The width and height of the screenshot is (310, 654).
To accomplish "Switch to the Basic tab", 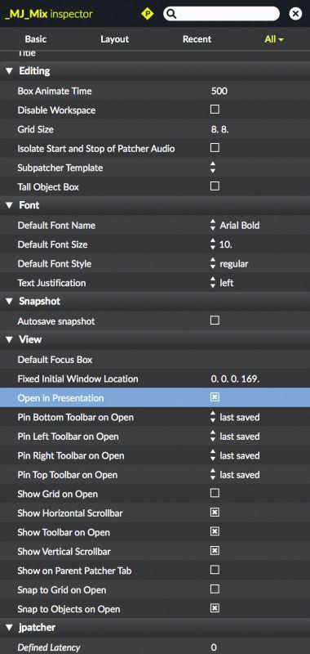I will pyautogui.click(x=36, y=39).
